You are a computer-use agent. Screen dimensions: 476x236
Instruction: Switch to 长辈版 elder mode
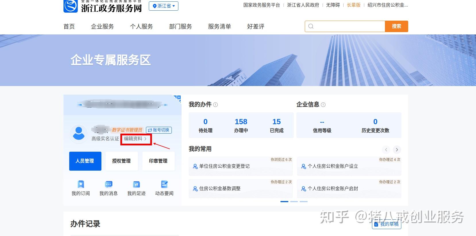point(354,5)
